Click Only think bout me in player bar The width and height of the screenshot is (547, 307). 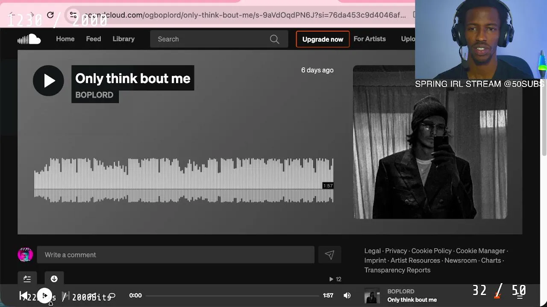pyautogui.click(x=412, y=300)
